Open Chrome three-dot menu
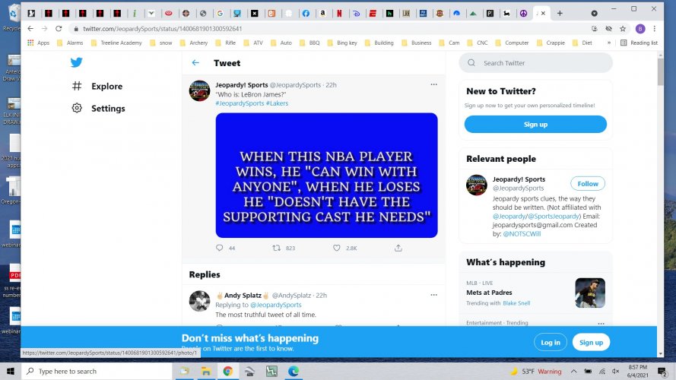The height and width of the screenshot is (380, 676). point(655,29)
